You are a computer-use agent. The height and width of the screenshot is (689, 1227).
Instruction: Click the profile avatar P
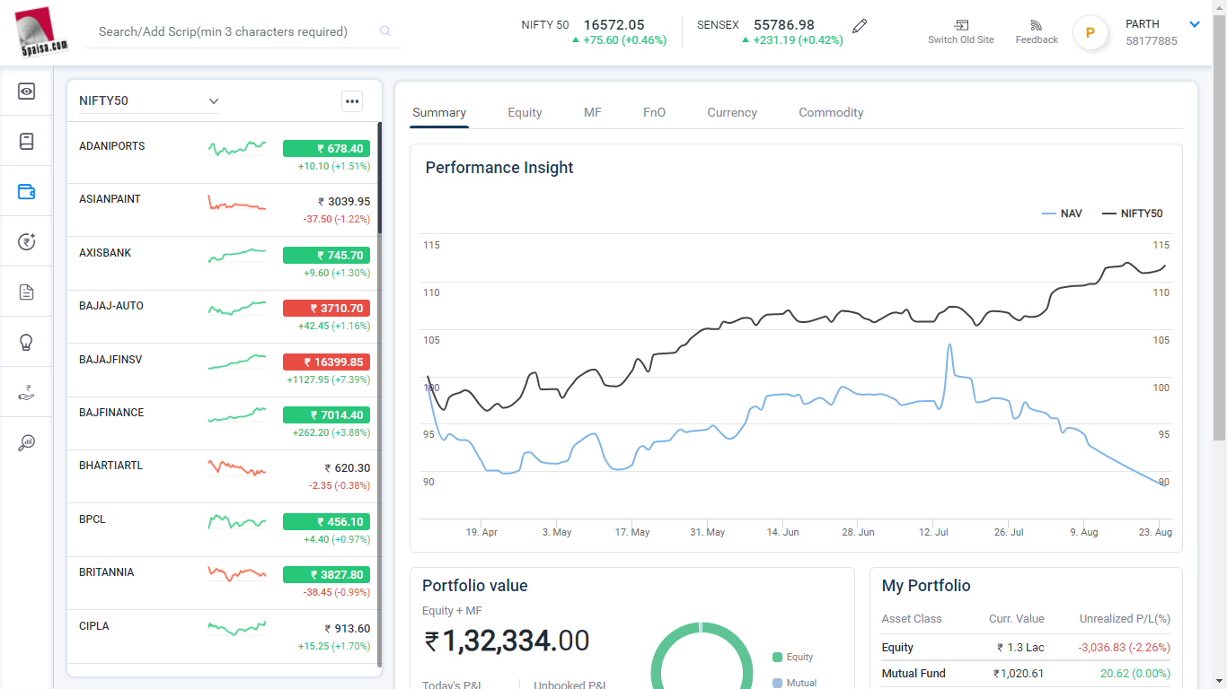coord(1090,32)
